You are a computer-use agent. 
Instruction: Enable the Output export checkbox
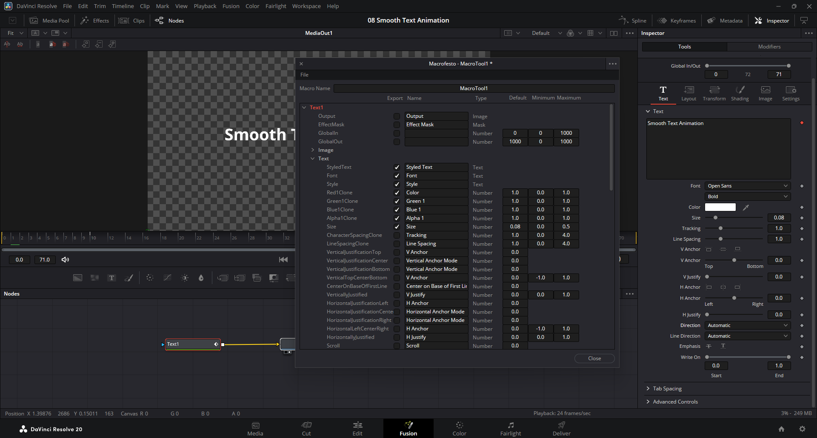[x=397, y=116]
